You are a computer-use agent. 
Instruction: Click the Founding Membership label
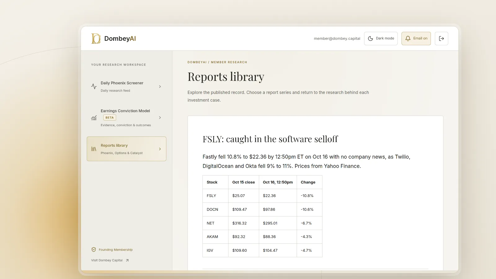coord(116,250)
